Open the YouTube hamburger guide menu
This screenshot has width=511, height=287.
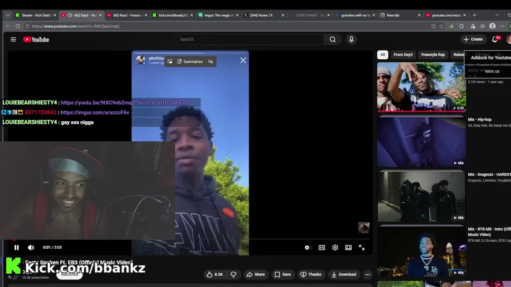(x=13, y=39)
